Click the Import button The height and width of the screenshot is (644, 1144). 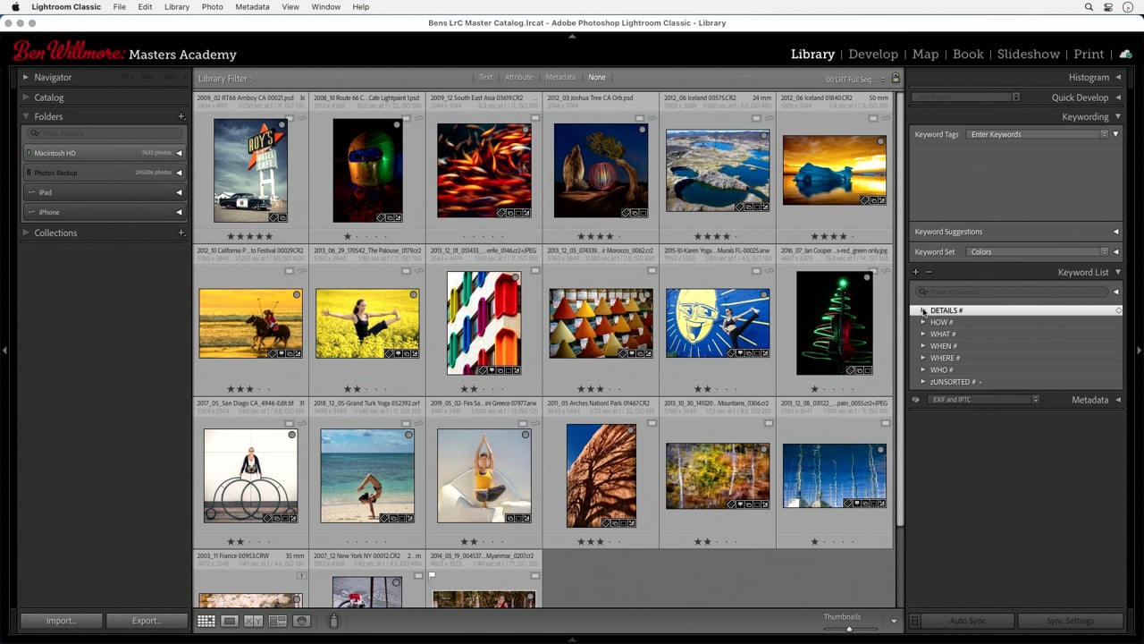click(61, 621)
